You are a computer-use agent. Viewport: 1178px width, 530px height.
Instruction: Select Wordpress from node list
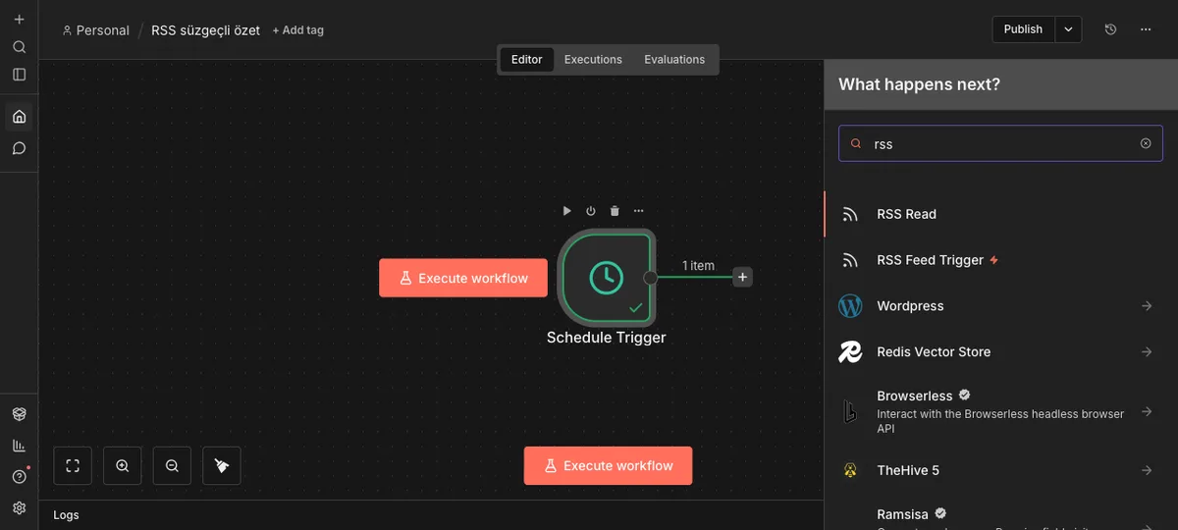pos(1000,306)
